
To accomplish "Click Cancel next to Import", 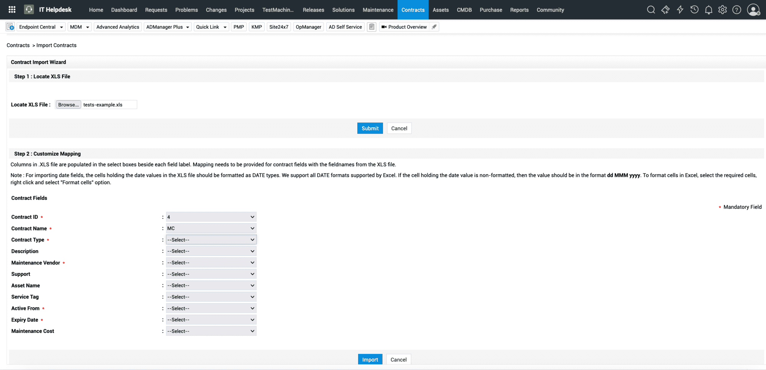I will tap(398, 360).
